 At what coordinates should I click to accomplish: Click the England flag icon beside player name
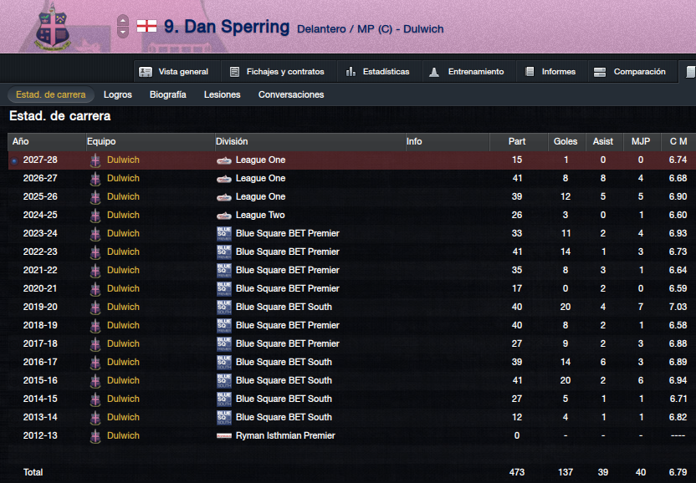(x=146, y=26)
